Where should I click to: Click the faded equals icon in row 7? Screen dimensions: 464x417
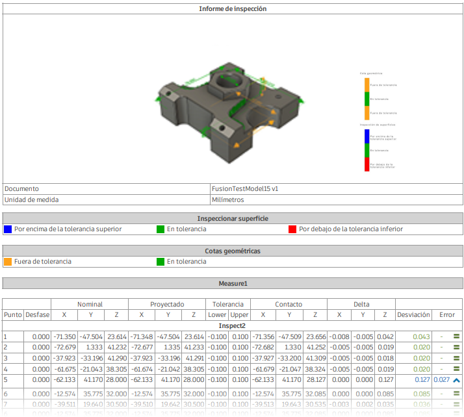click(x=456, y=404)
